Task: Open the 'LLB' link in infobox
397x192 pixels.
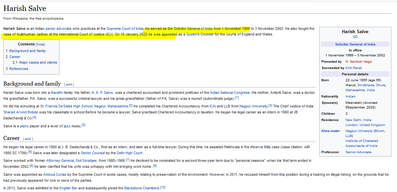Action: (x=349, y=136)
